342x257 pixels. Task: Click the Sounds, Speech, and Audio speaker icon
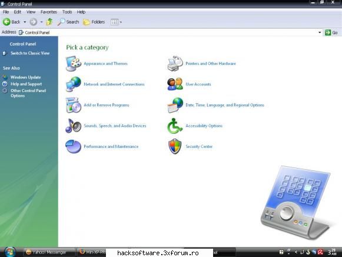[74, 126]
